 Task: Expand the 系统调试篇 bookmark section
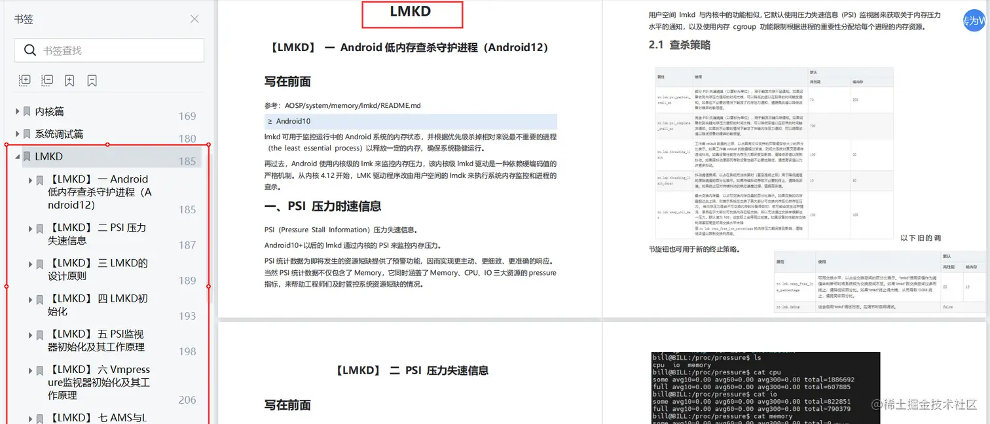[16, 133]
